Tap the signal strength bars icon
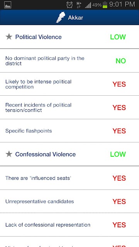139x247 pixels. (x=88, y=5)
